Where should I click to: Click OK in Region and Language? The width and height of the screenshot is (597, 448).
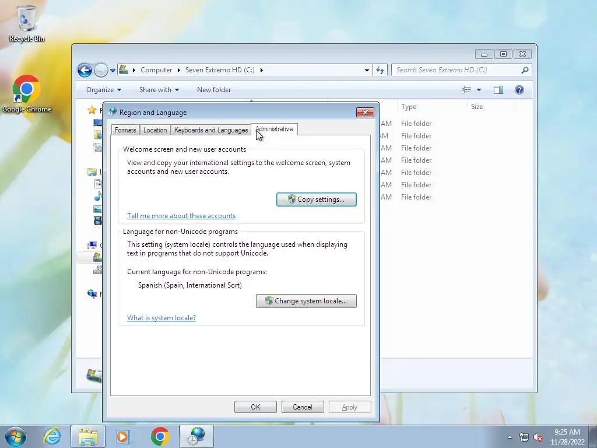(x=255, y=407)
